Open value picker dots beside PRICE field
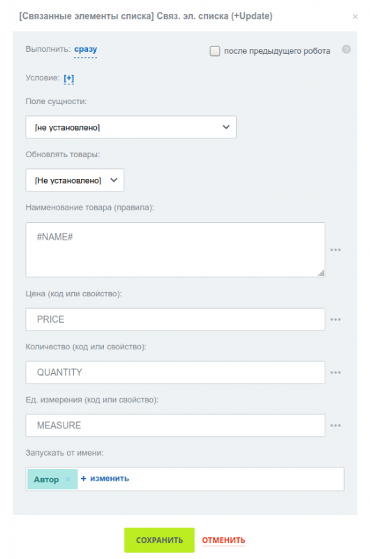This screenshot has height=559, width=370. (336, 319)
